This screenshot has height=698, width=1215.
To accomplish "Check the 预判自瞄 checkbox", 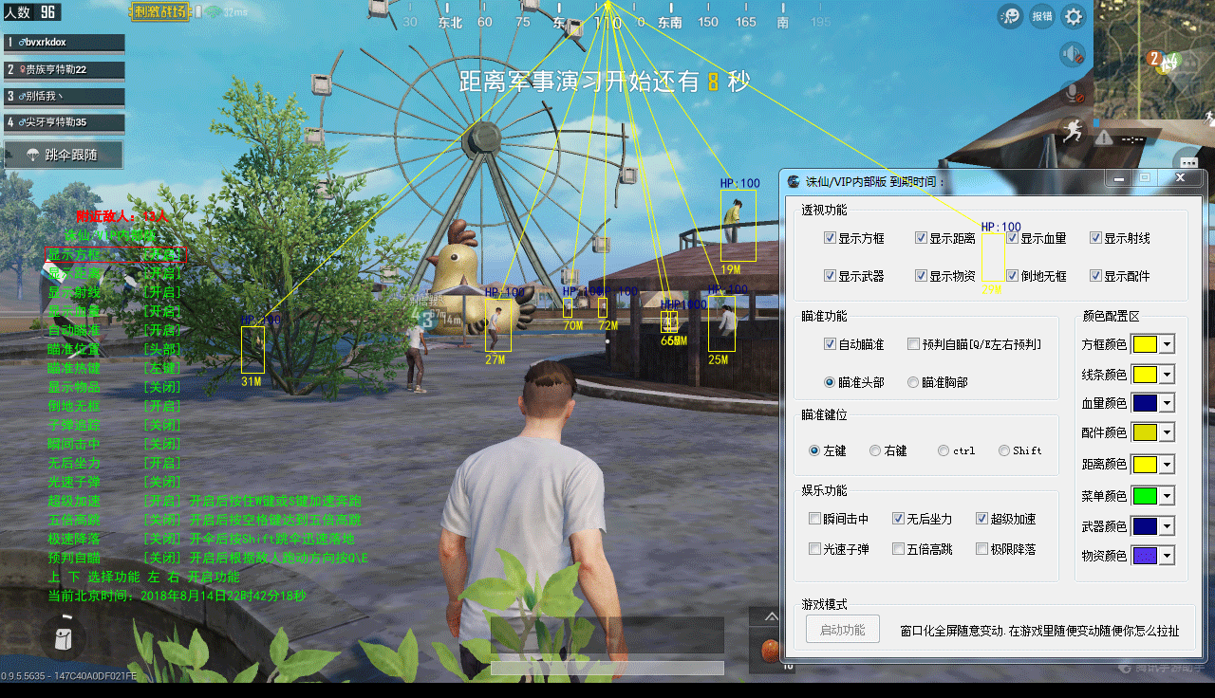I will coord(914,344).
